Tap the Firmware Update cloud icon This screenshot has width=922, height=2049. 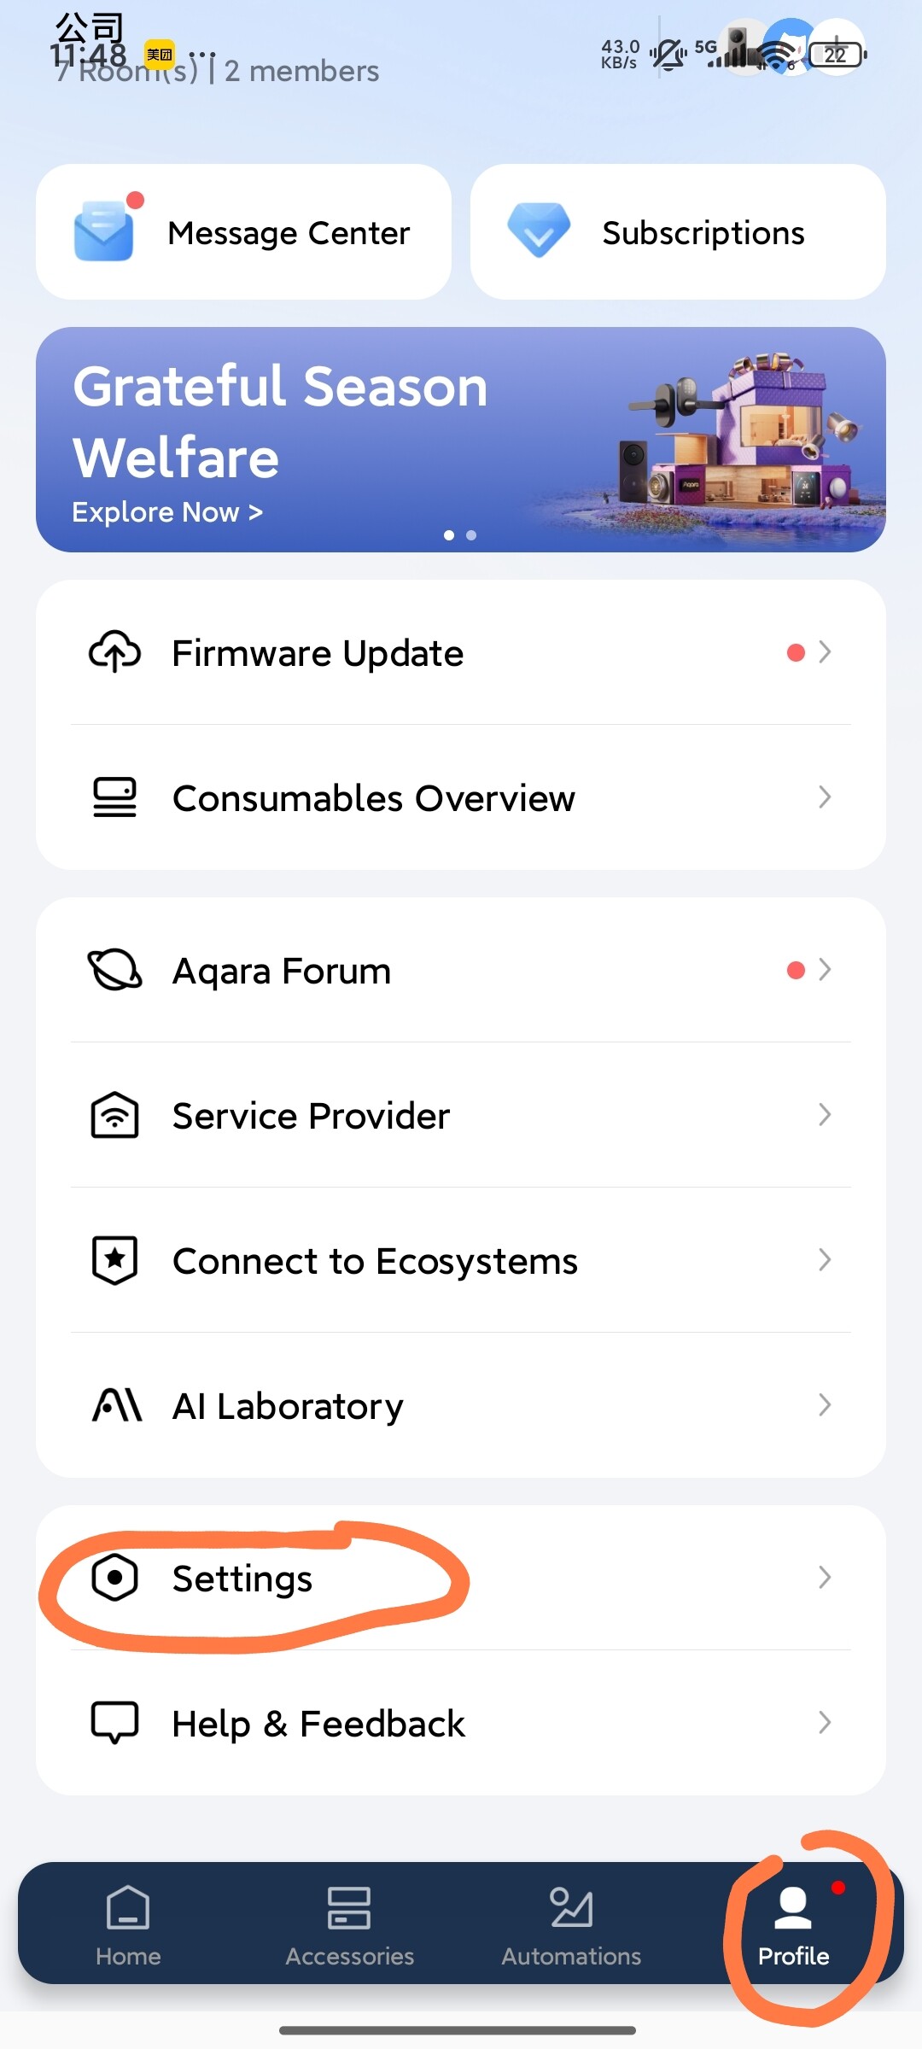pos(114,653)
